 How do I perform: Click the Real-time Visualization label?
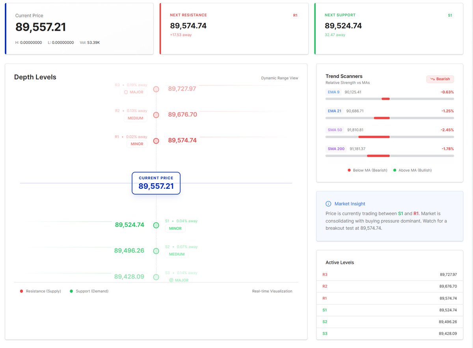(x=272, y=291)
